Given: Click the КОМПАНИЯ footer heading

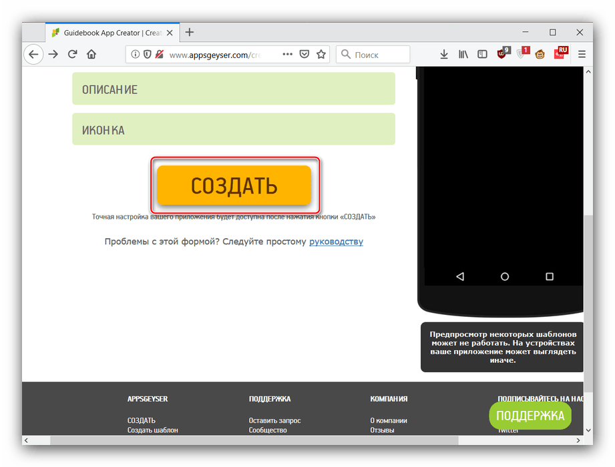Looking at the screenshot, I should coord(389,399).
